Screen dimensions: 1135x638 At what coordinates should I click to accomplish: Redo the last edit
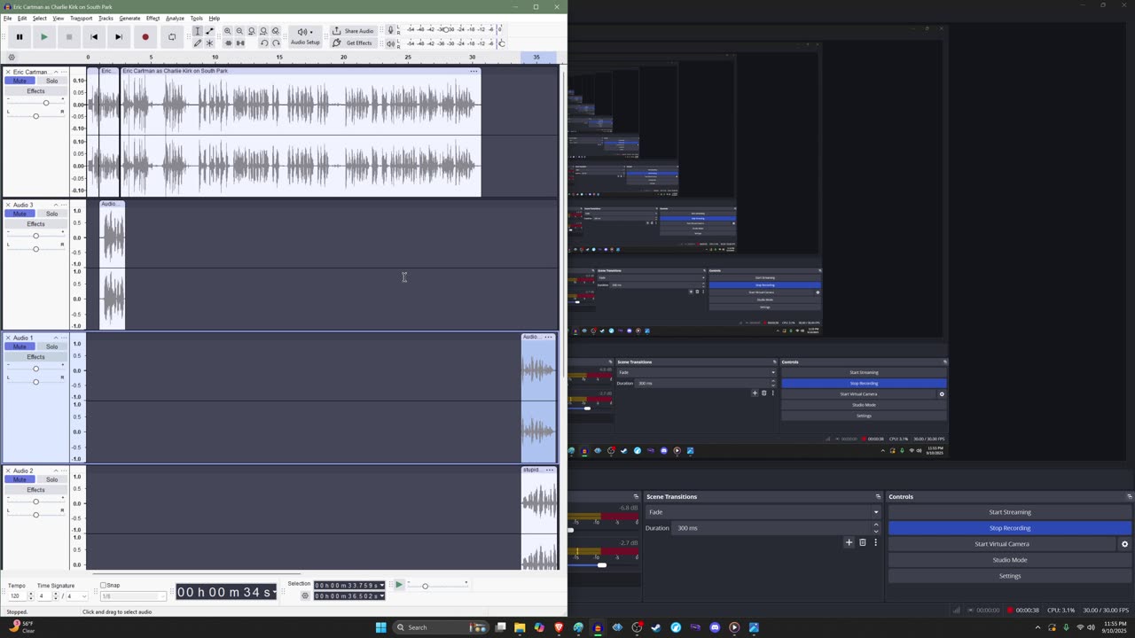[x=276, y=43]
